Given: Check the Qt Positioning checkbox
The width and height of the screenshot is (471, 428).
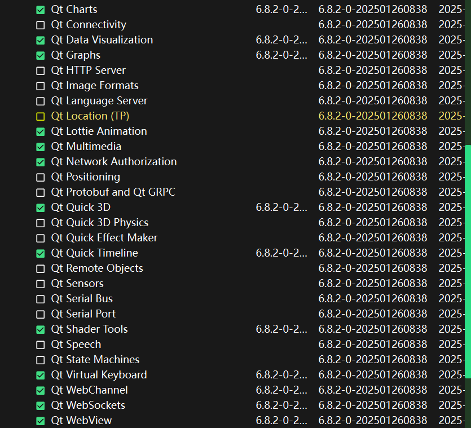Looking at the screenshot, I should coord(40,178).
